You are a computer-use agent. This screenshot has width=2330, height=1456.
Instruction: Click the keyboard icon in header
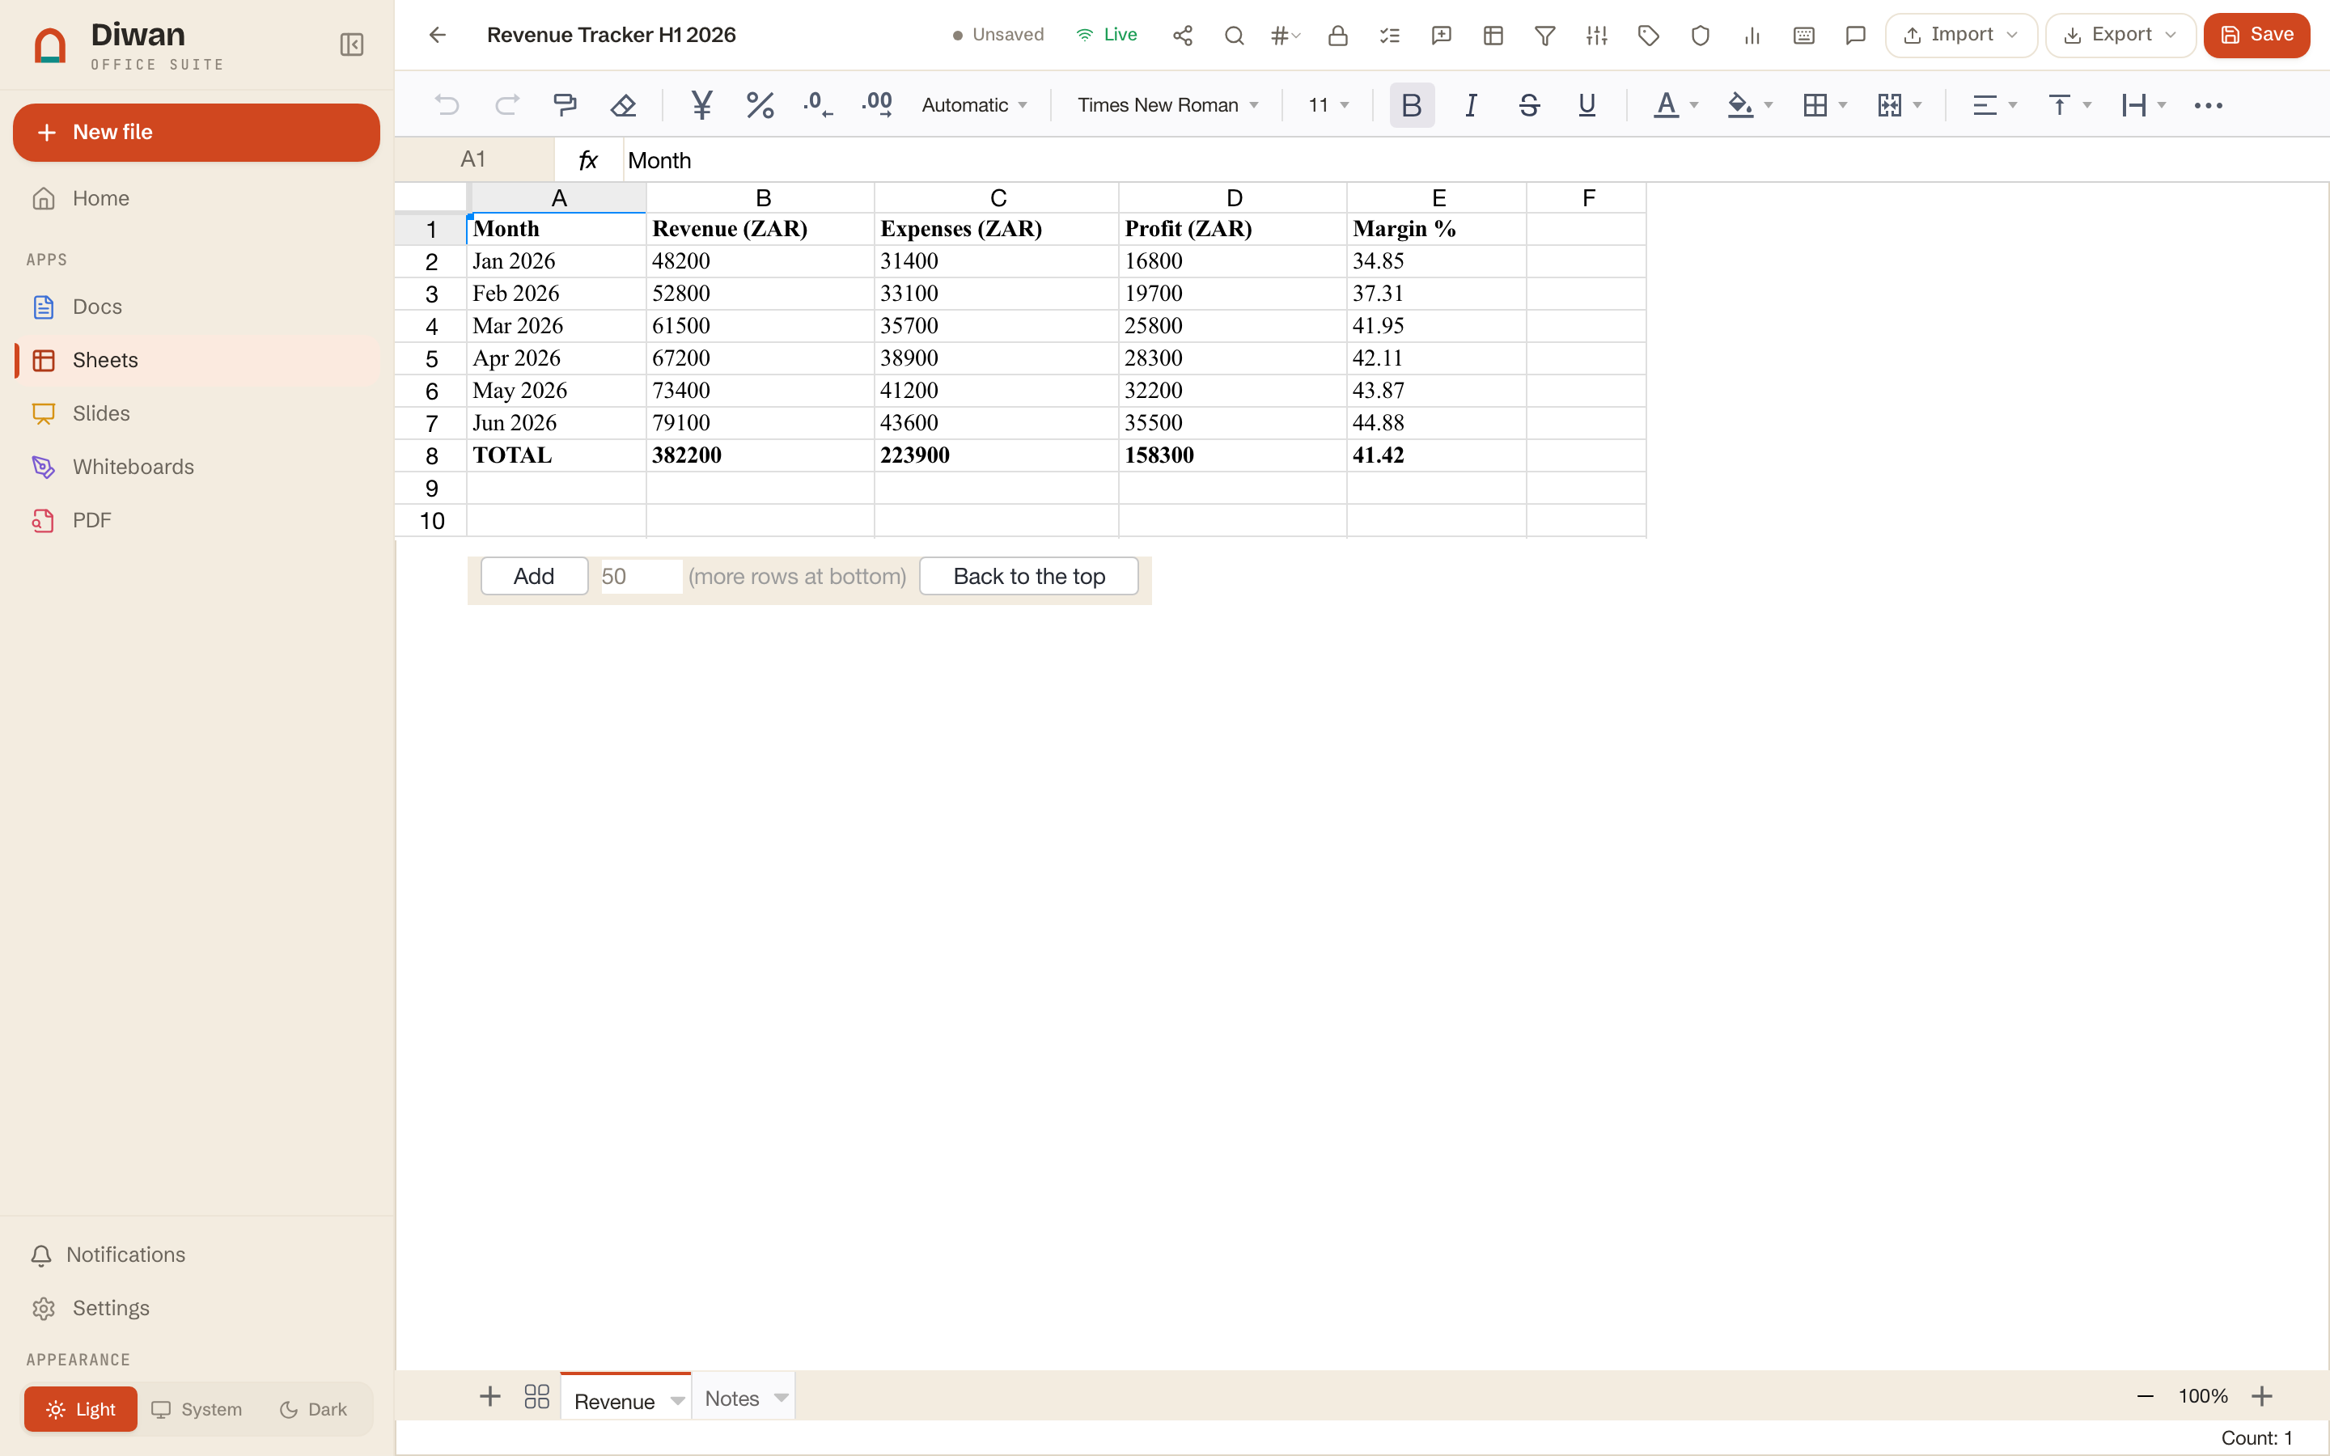point(1804,36)
